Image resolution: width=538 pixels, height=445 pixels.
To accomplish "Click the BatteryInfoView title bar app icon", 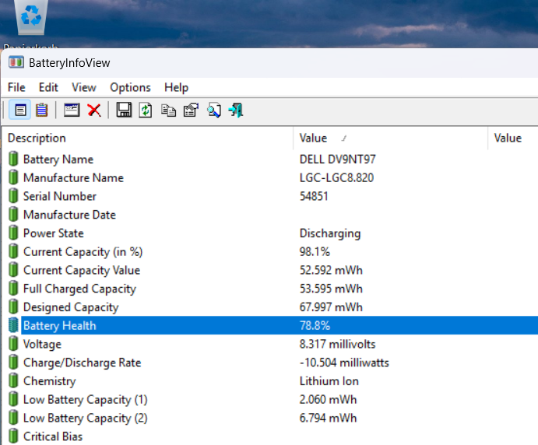I will click(x=16, y=63).
